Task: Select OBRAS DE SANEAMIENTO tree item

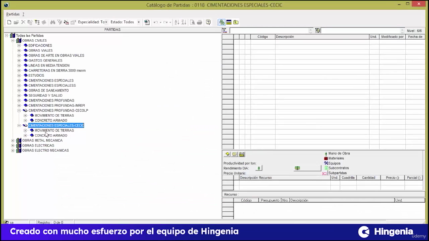Action: (x=49, y=90)
